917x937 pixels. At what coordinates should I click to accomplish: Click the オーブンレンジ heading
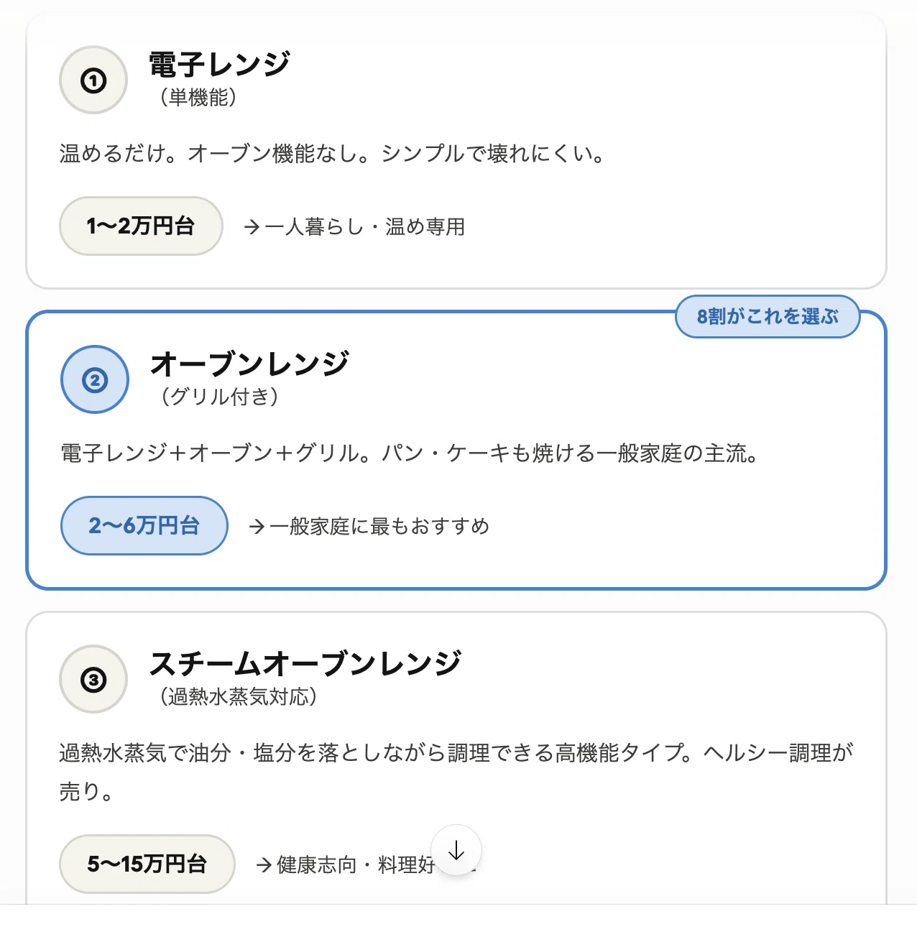click(249, 364)
